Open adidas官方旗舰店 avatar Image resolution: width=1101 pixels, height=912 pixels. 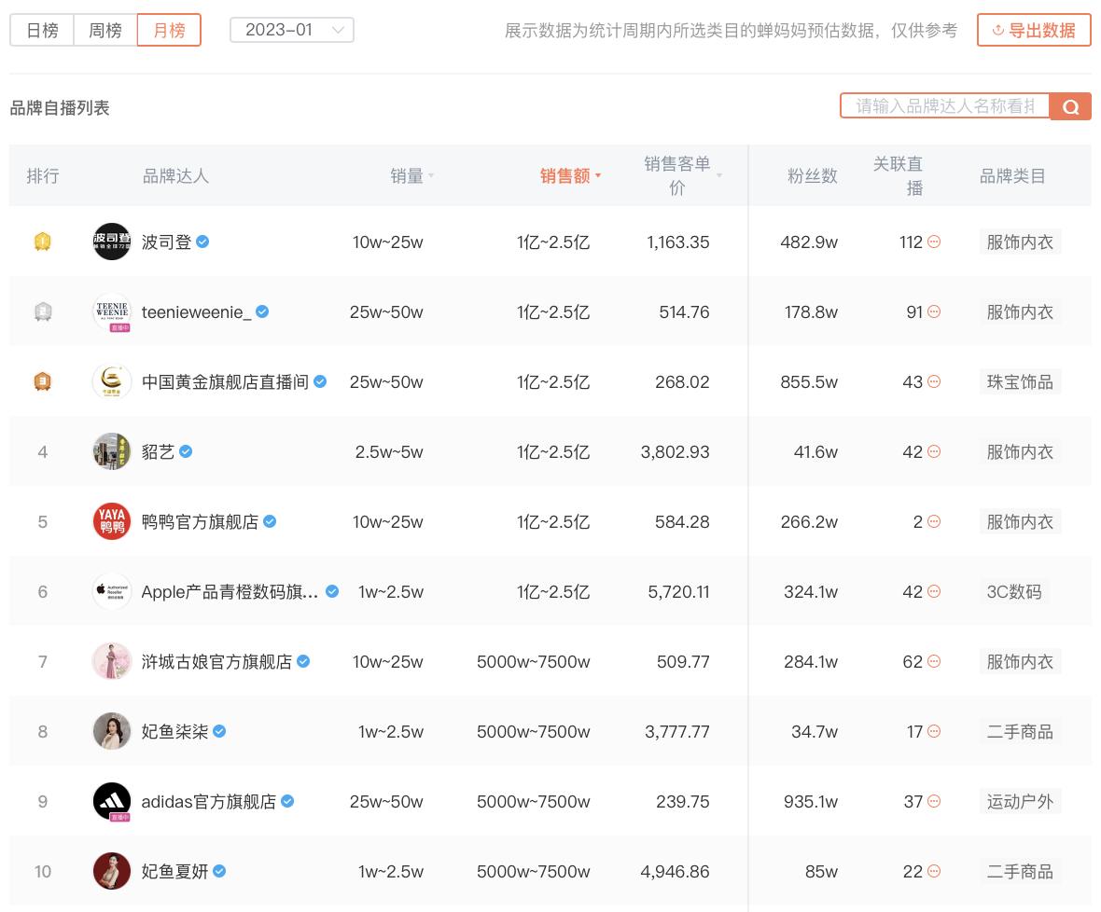tap(112, 801)
